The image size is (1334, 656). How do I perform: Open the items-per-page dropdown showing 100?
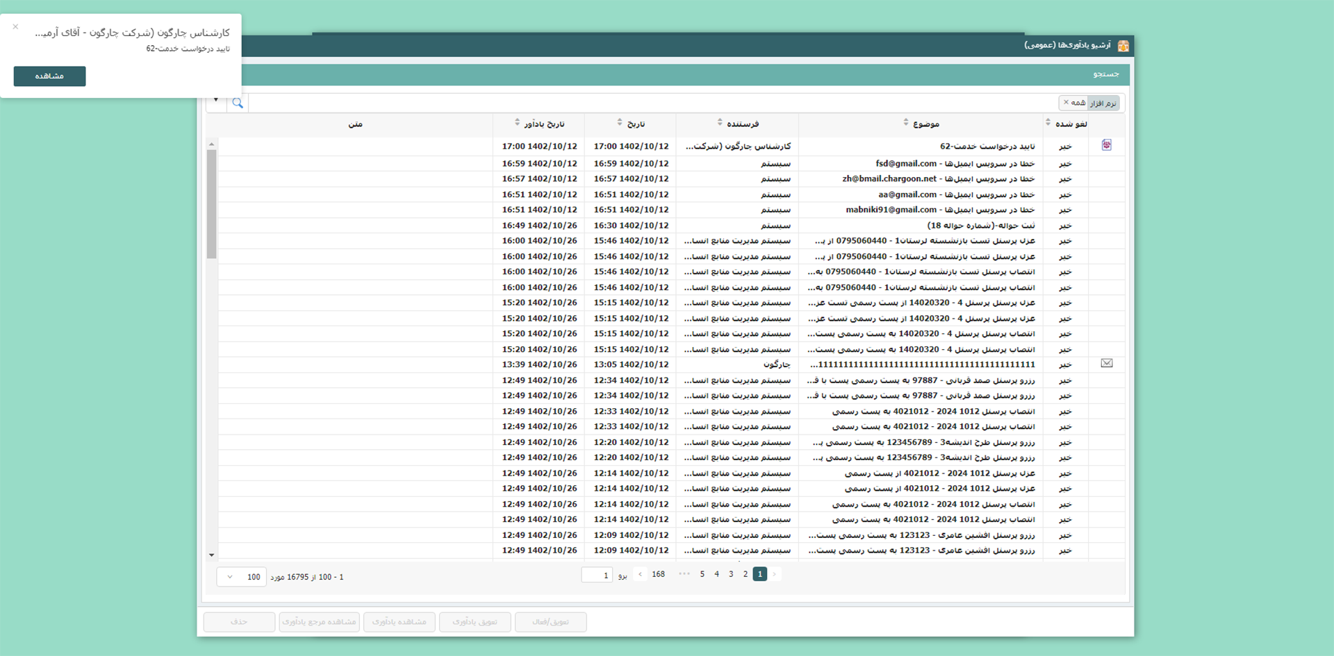coord(241,577)
